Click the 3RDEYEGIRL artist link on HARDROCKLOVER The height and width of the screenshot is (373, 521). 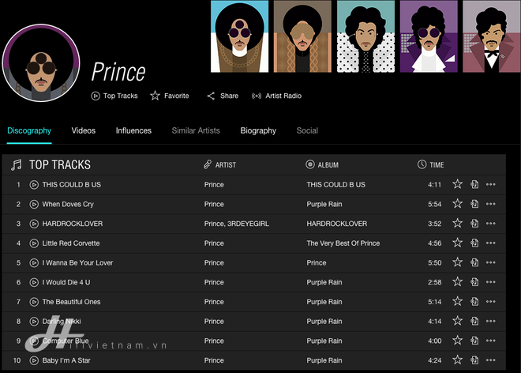(x=248, y=224)
